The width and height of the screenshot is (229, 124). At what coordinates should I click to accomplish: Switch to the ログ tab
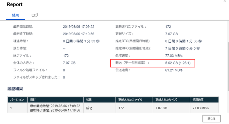click(x=35, y=15)
